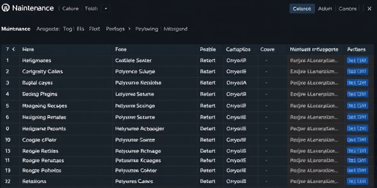Click the description field in row 2

click(314, 72)
